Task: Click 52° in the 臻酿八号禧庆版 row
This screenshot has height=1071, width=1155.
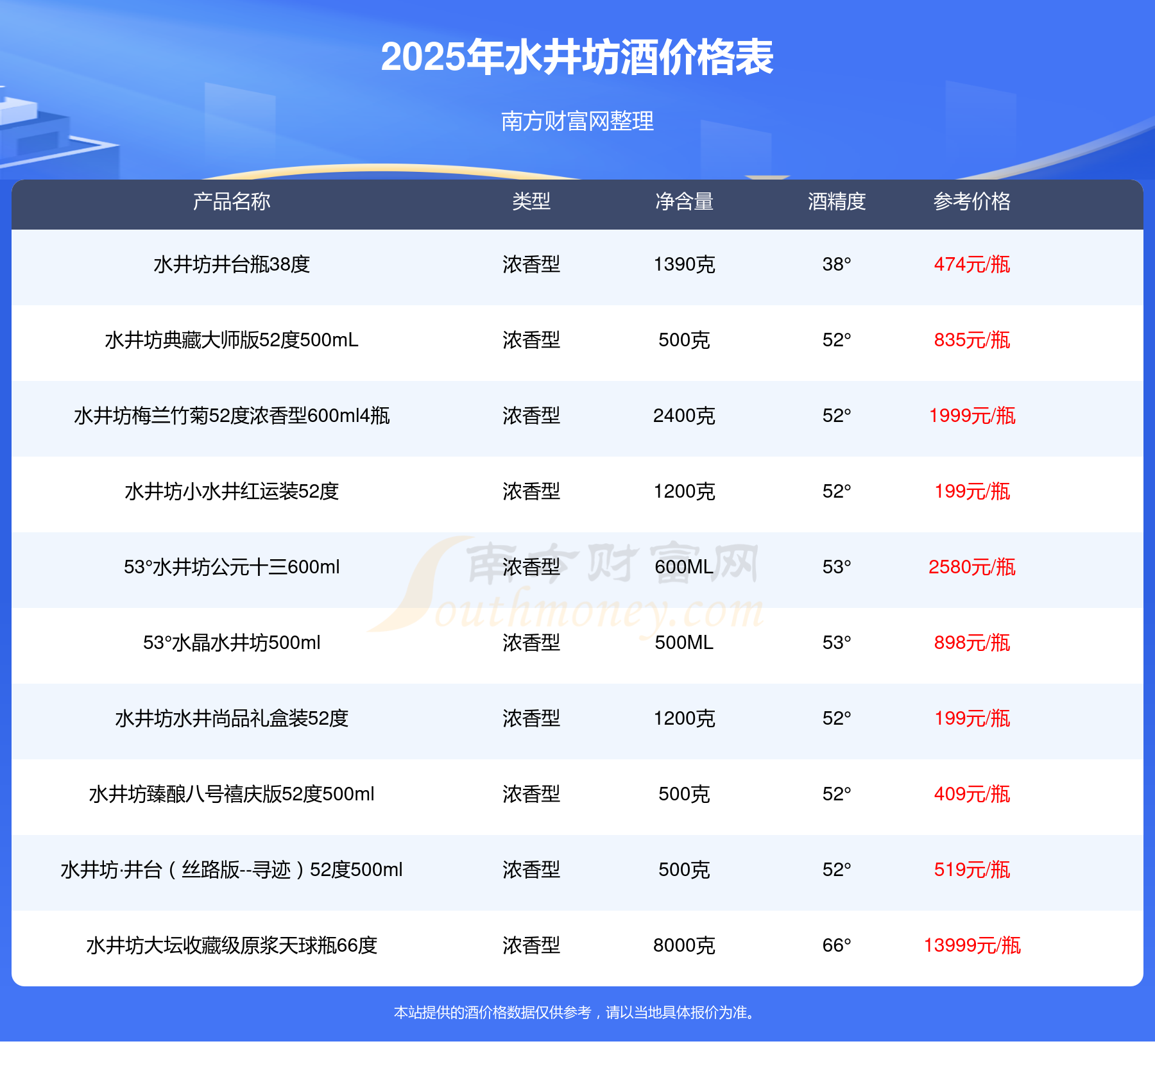Action: pos(837,794)
